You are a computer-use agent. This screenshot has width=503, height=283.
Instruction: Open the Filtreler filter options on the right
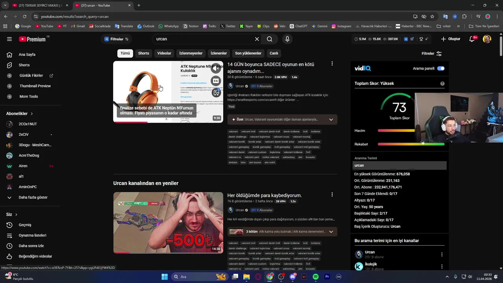point(431,53)
